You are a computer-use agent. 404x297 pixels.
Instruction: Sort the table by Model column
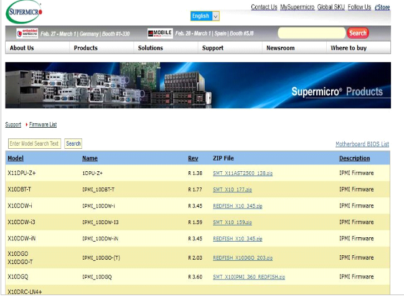click(16, 158)
